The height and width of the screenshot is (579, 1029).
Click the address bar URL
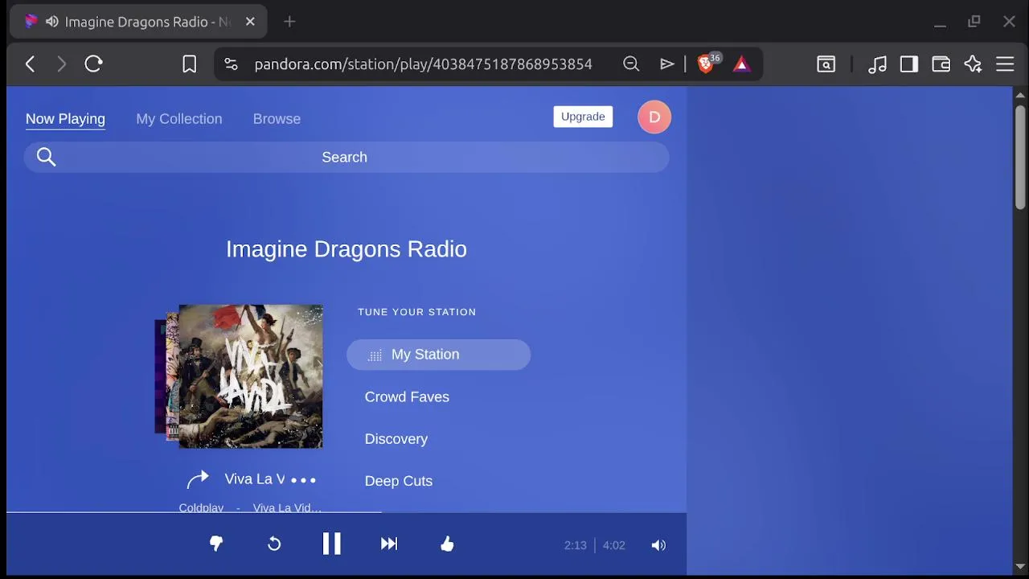[423, 64]
